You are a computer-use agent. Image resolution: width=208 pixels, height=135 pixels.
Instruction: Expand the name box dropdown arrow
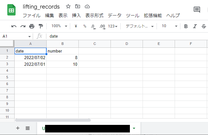30,36
